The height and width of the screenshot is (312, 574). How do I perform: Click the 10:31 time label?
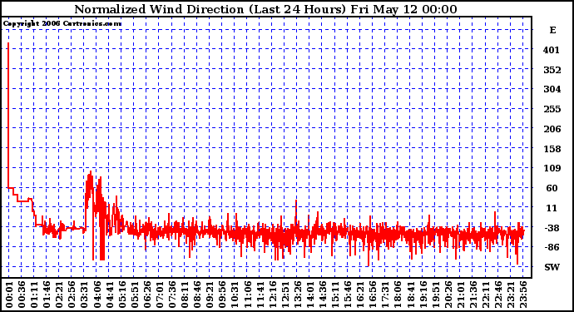point(235,295)
